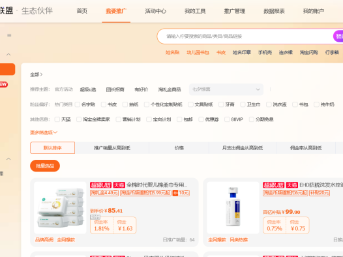
Task: Expand the 全部 category breadcrumb
Action: click(36, 75)
